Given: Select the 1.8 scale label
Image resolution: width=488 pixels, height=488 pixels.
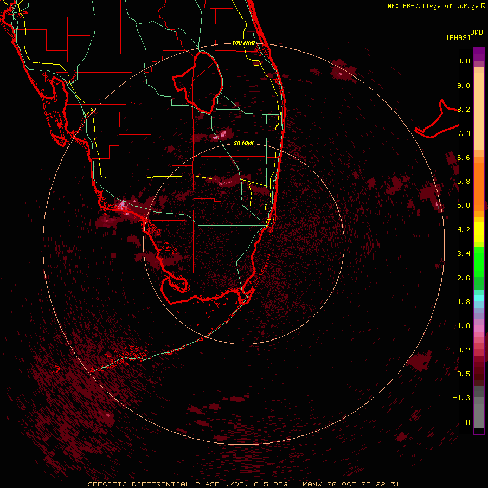Looking at the screenshot, I should [464, 302].
